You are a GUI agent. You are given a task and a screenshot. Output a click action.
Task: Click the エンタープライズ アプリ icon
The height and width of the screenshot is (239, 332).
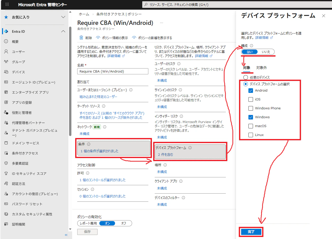point(6,92)
